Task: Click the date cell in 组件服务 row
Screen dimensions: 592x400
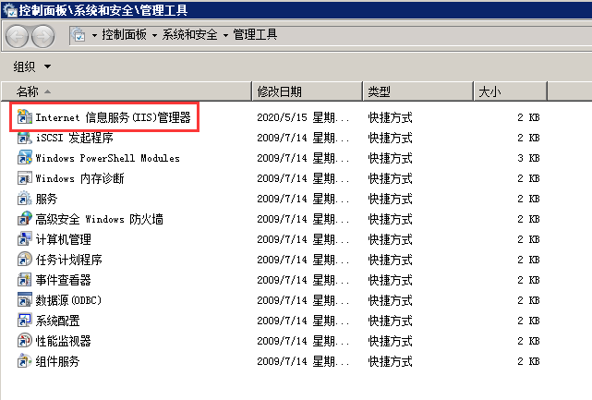Action: pyautogui.click(x=303, y=362)
